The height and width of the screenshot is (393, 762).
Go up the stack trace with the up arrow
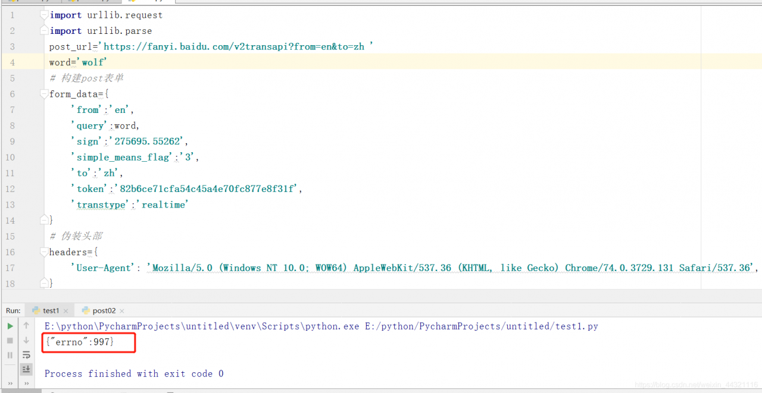[x=26, y=326]
